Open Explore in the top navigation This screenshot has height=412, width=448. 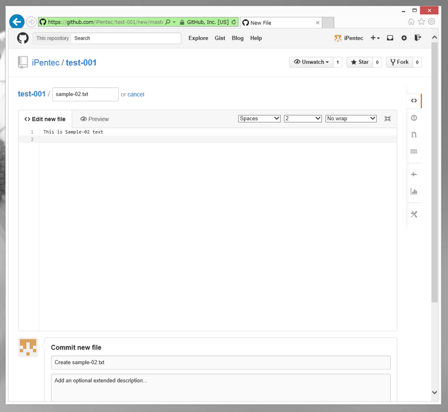(x=198, y=38)
